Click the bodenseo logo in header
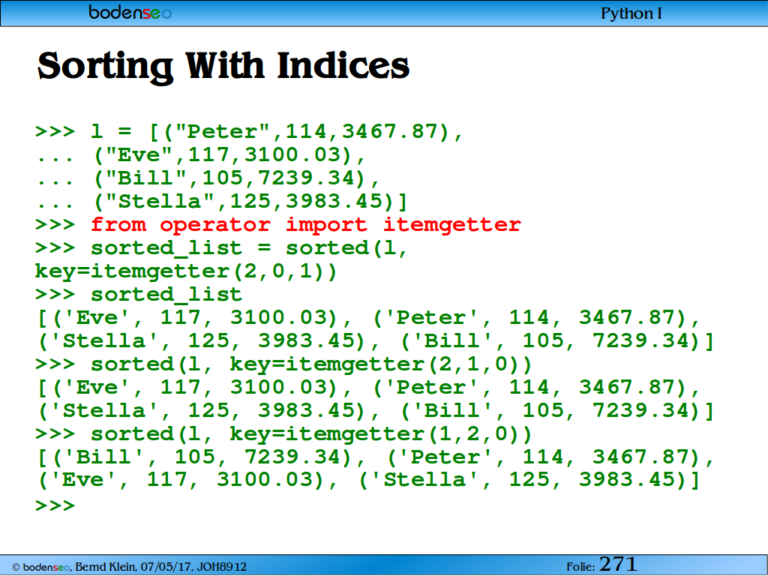This screenshot has height=576, width=768. click(x=130, y=13)
